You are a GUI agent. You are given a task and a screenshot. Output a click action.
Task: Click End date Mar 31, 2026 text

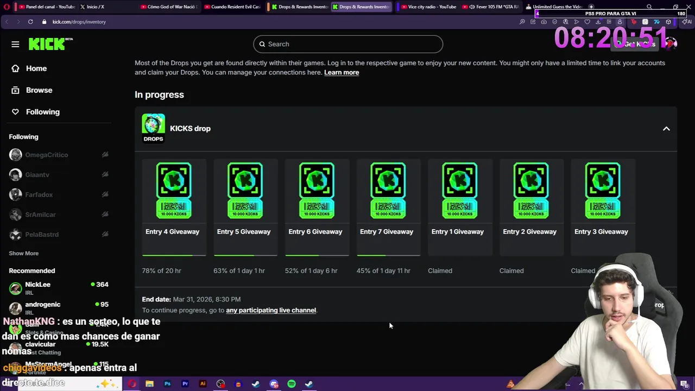coord(191,299)
